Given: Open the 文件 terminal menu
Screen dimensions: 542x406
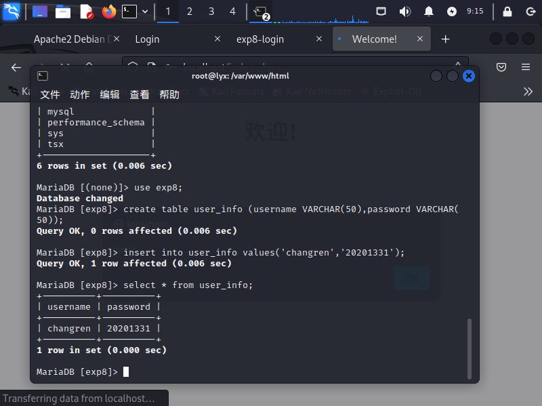Looking at the screenshot, I should pyautogui.click(x=50, y=94).
